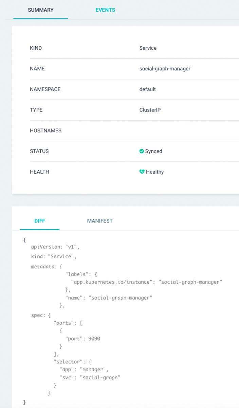Click the Synced status text
The image size is (239, 408).
(x=153, y=151)
